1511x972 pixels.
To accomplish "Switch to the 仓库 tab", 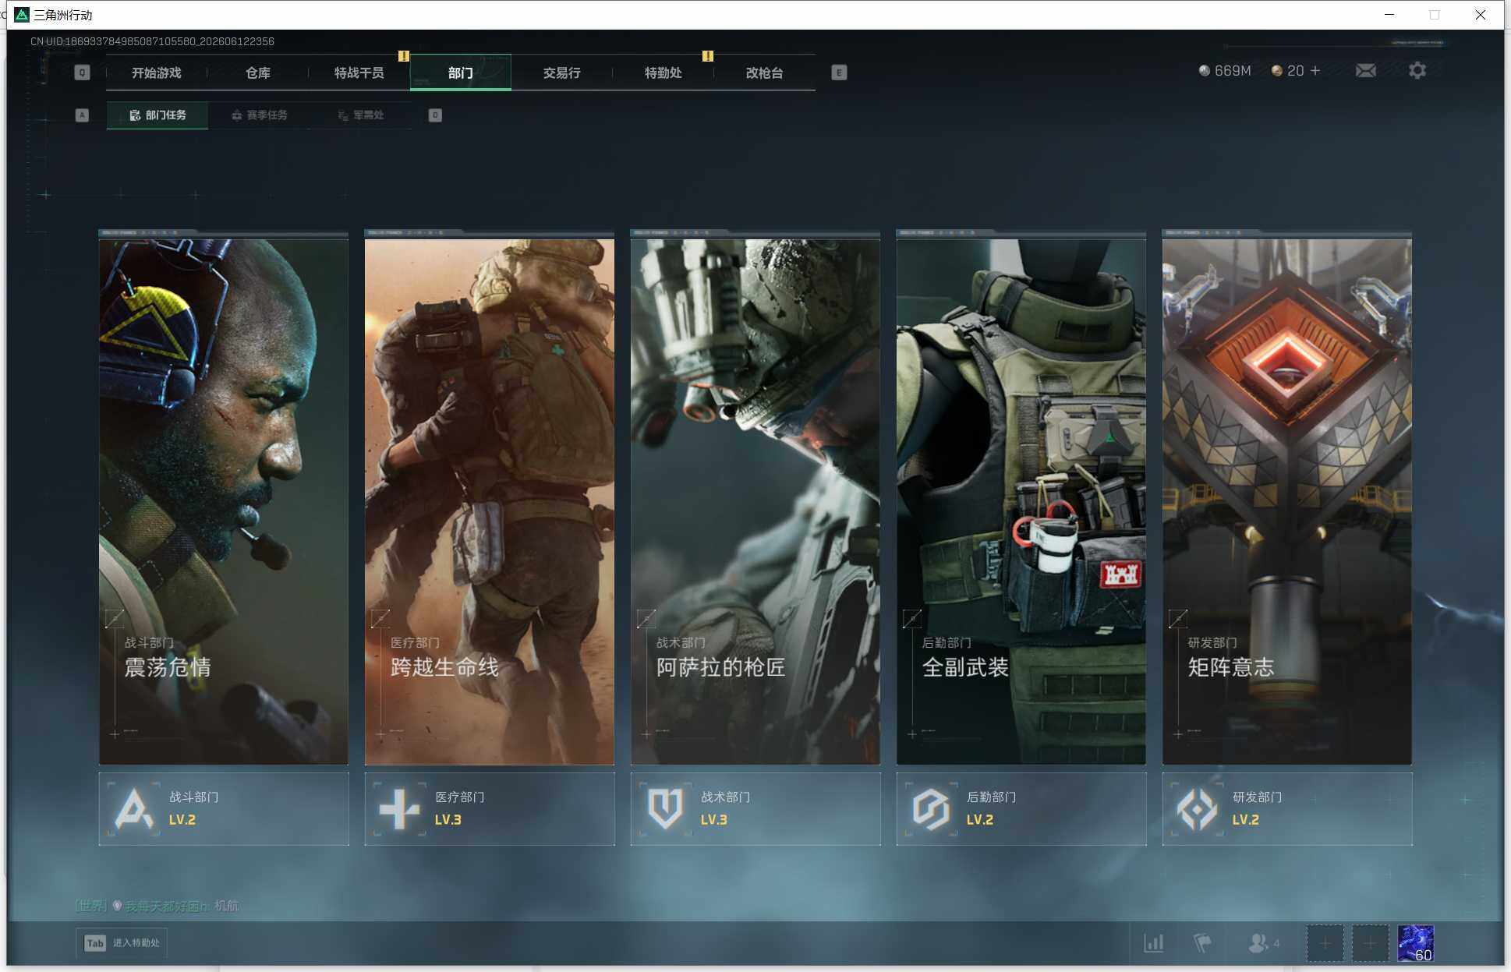I will coord(257,72).
